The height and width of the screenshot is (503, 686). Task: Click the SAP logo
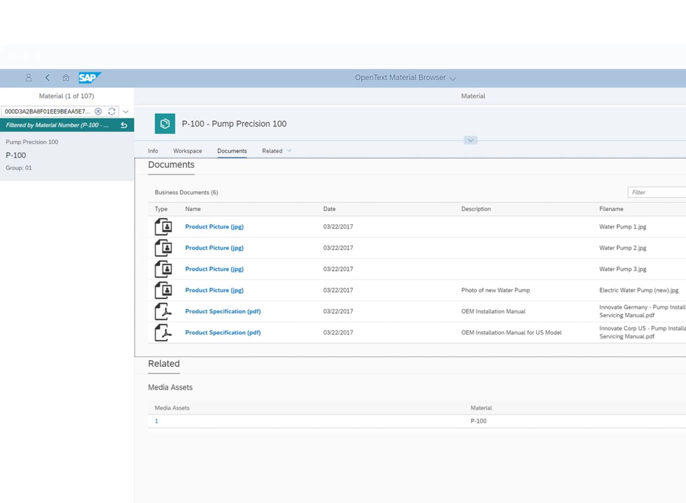(89, 78)
